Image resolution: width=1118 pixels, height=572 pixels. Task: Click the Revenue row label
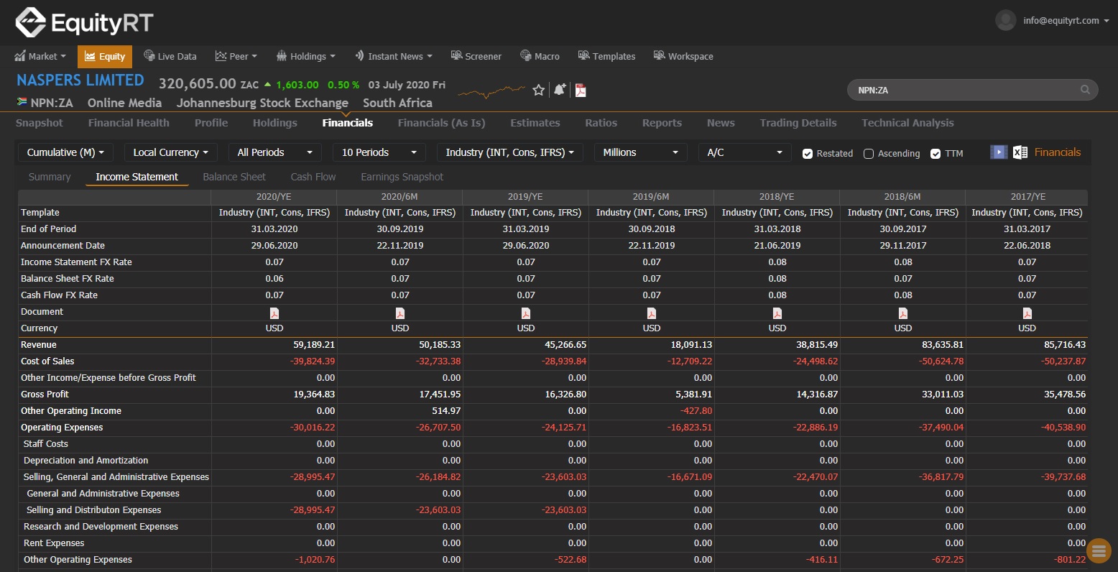click(x=39, y=345)
